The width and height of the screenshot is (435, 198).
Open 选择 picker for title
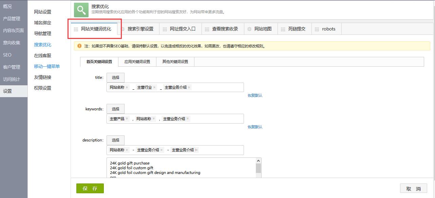point(115,78)
